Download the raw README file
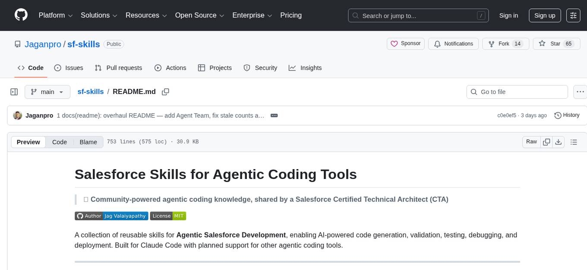Image resolution: width=587 pixels, height=270 pixels. point(558,142)
